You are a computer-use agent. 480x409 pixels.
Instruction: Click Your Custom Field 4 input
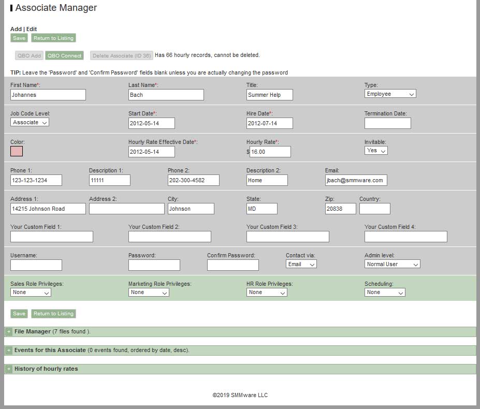pos(406,237)
